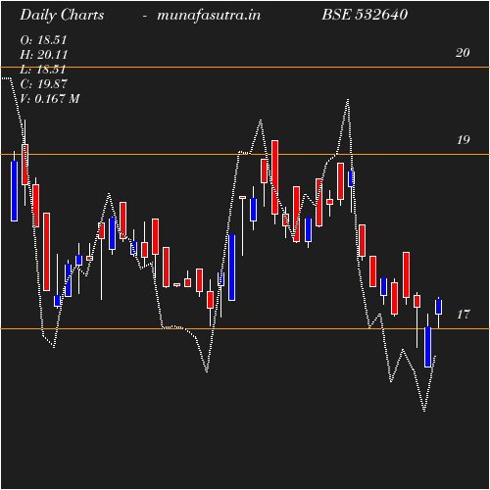Click the volume value 'V: 0.167 M'

coord(50,99)
